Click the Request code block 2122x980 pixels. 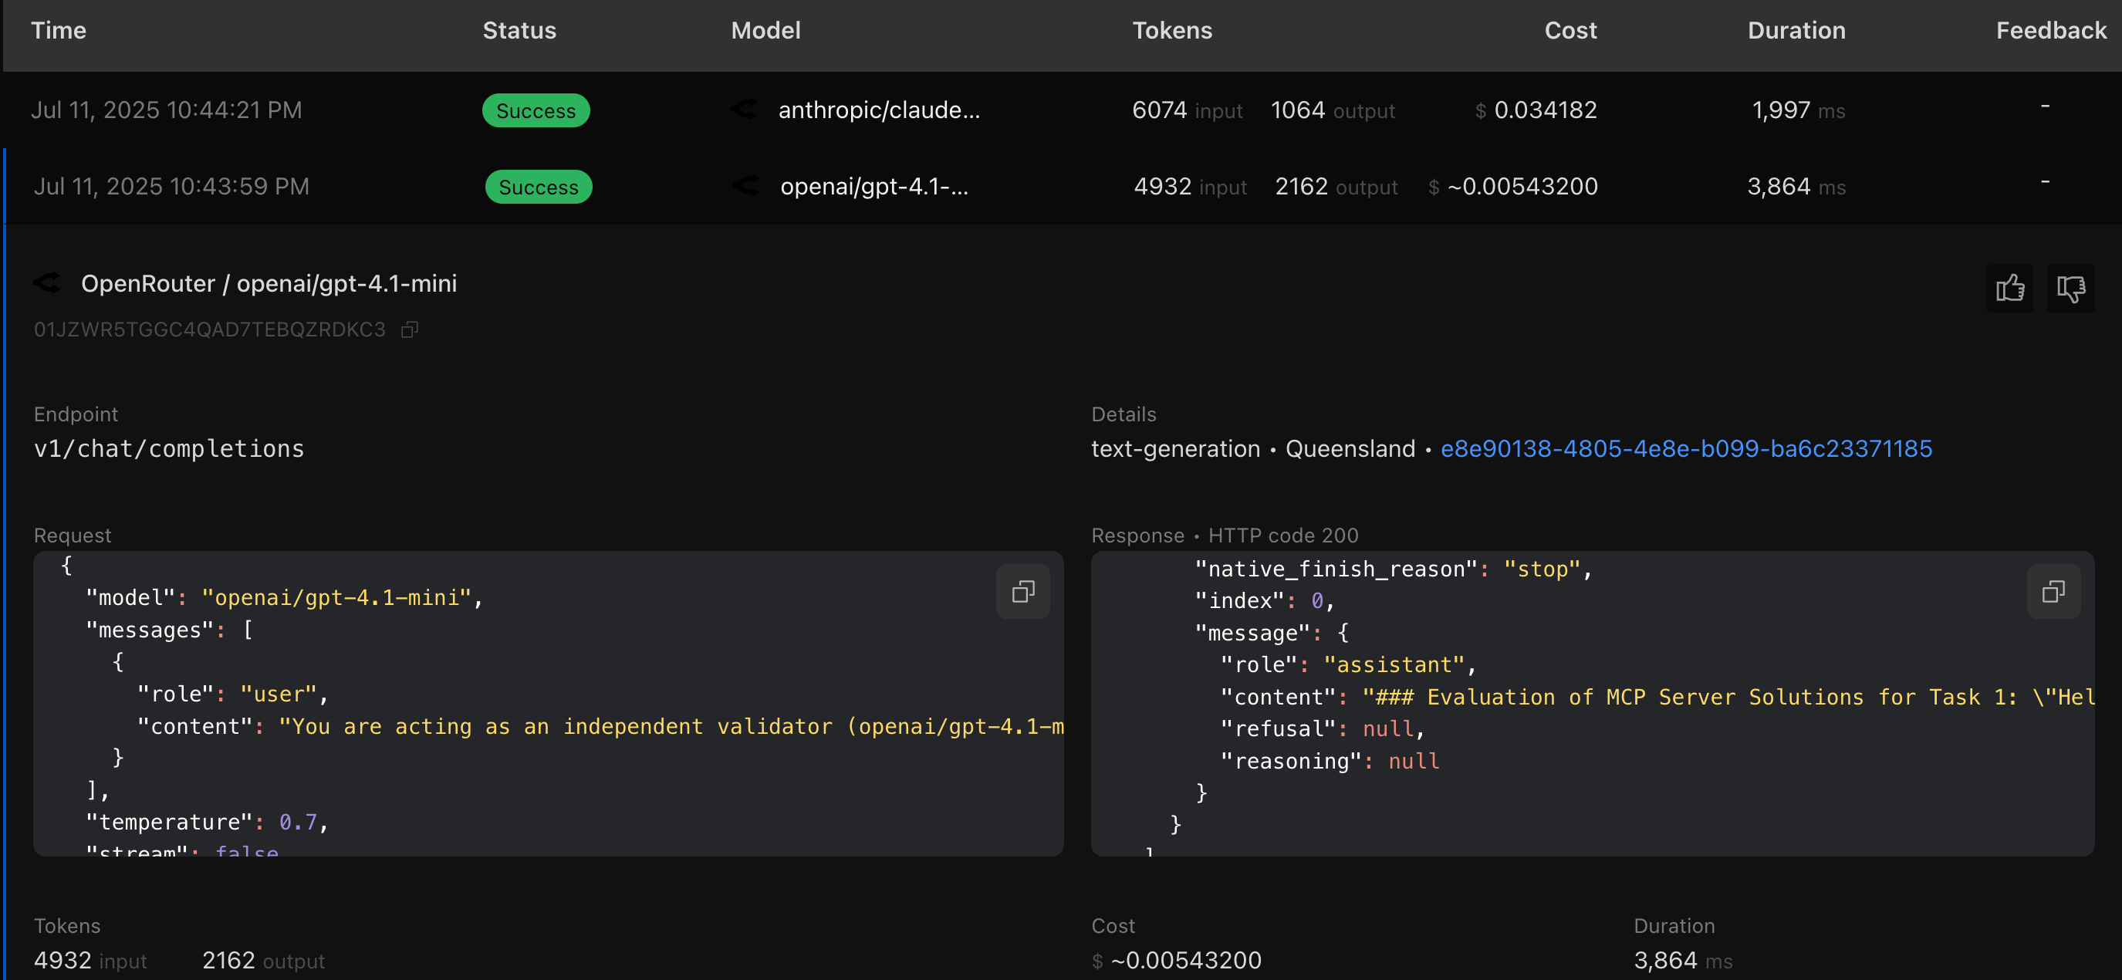(548, 703)
